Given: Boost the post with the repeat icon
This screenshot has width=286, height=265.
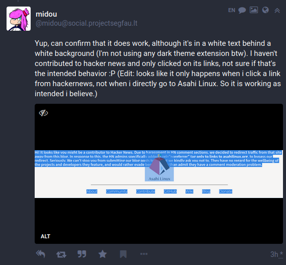Looking at the screenshot, I should tap(61, 254).
